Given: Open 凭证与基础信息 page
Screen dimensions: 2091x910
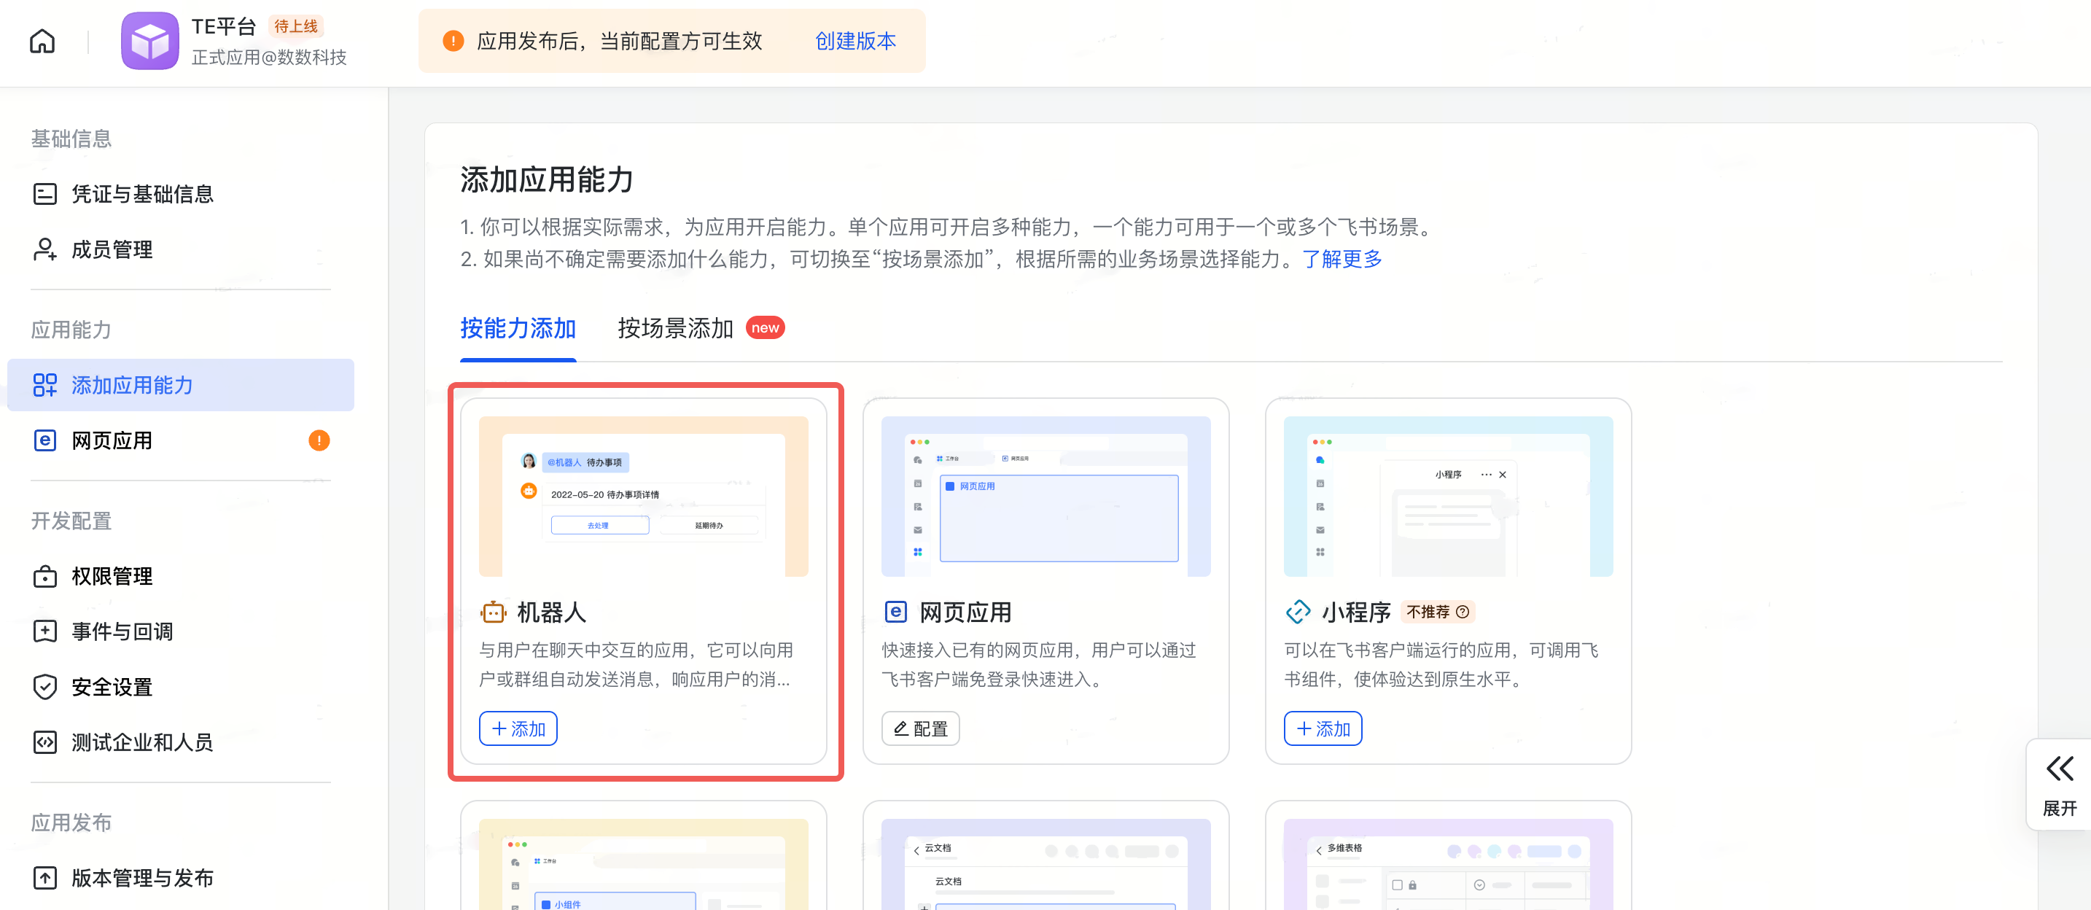Looking at the screenshot, I should tap(180, 194).
